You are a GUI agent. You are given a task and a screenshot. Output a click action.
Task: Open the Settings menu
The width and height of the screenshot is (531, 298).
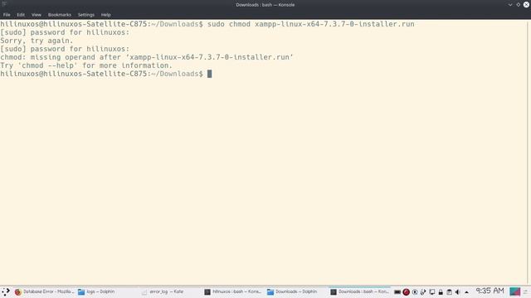[x=86, y=15]
